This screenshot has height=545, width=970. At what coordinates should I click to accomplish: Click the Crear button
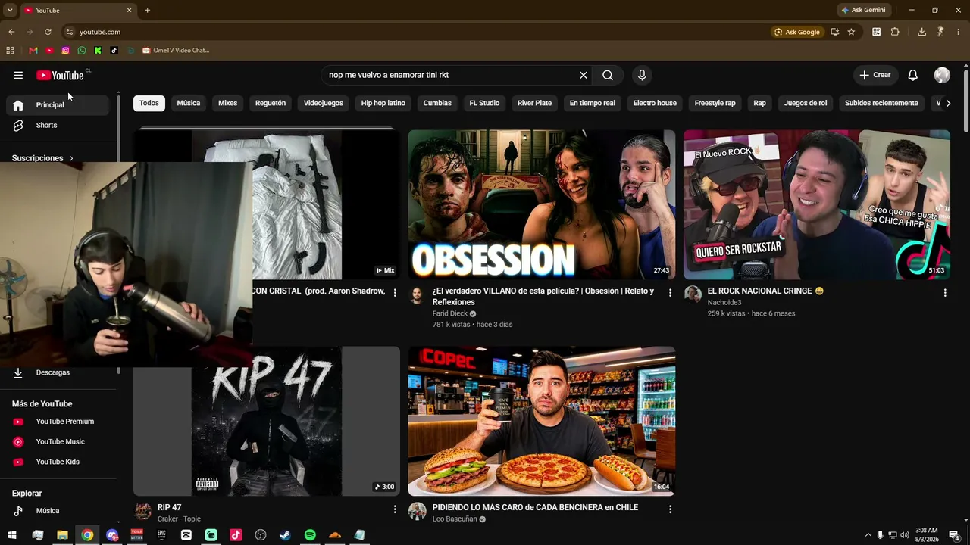coord(875,75)
